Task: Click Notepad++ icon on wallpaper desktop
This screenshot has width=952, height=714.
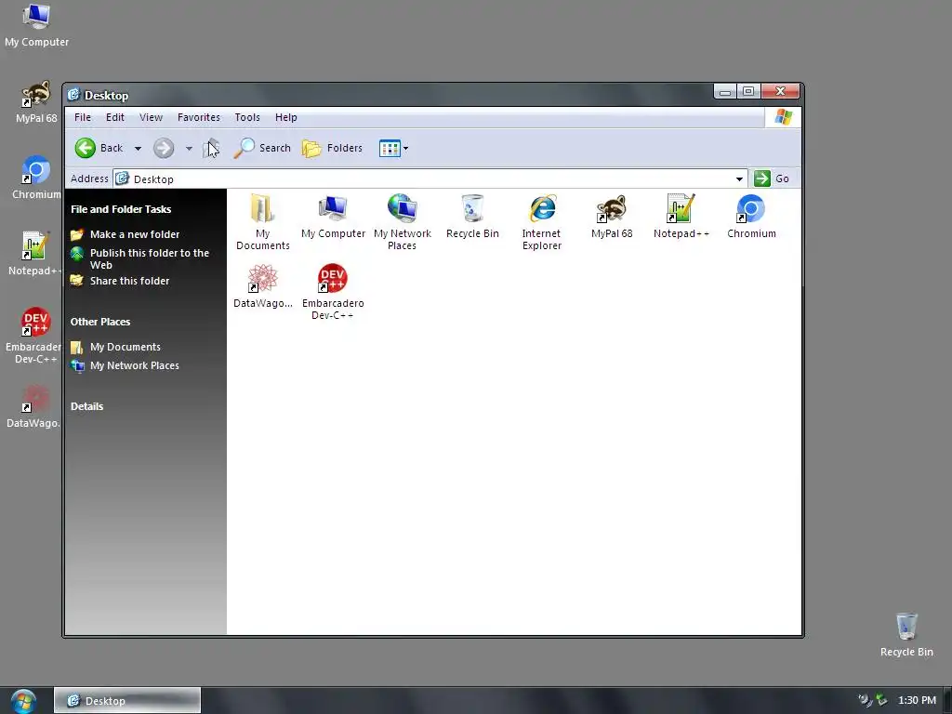Action: coord(35,245)
